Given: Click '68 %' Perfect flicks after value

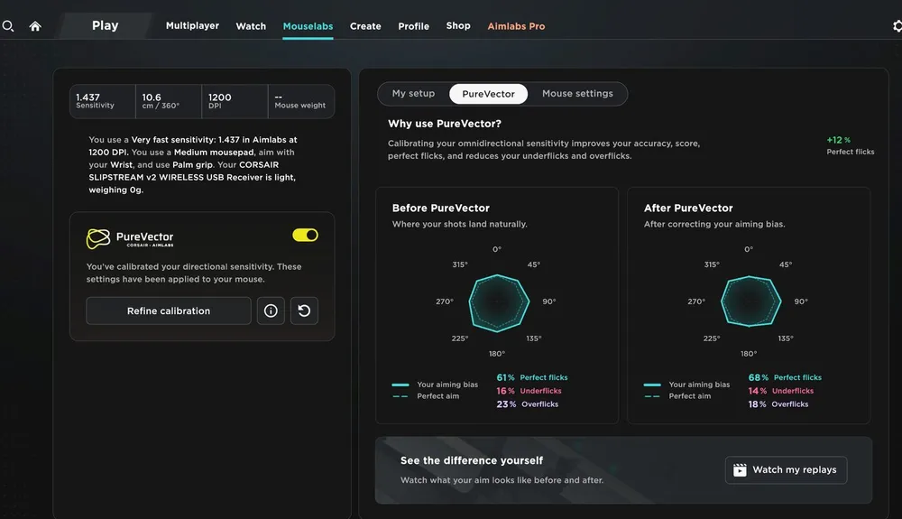Looking at the screenshot, I should point(759,377).
